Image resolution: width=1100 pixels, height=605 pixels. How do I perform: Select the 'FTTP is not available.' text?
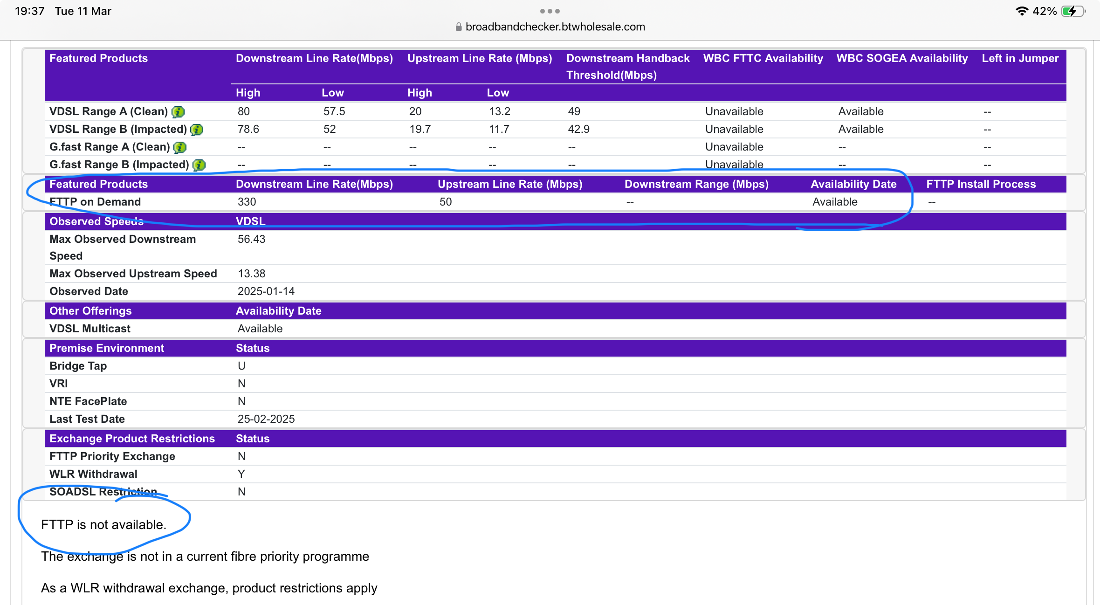click(x=103, y=525)
